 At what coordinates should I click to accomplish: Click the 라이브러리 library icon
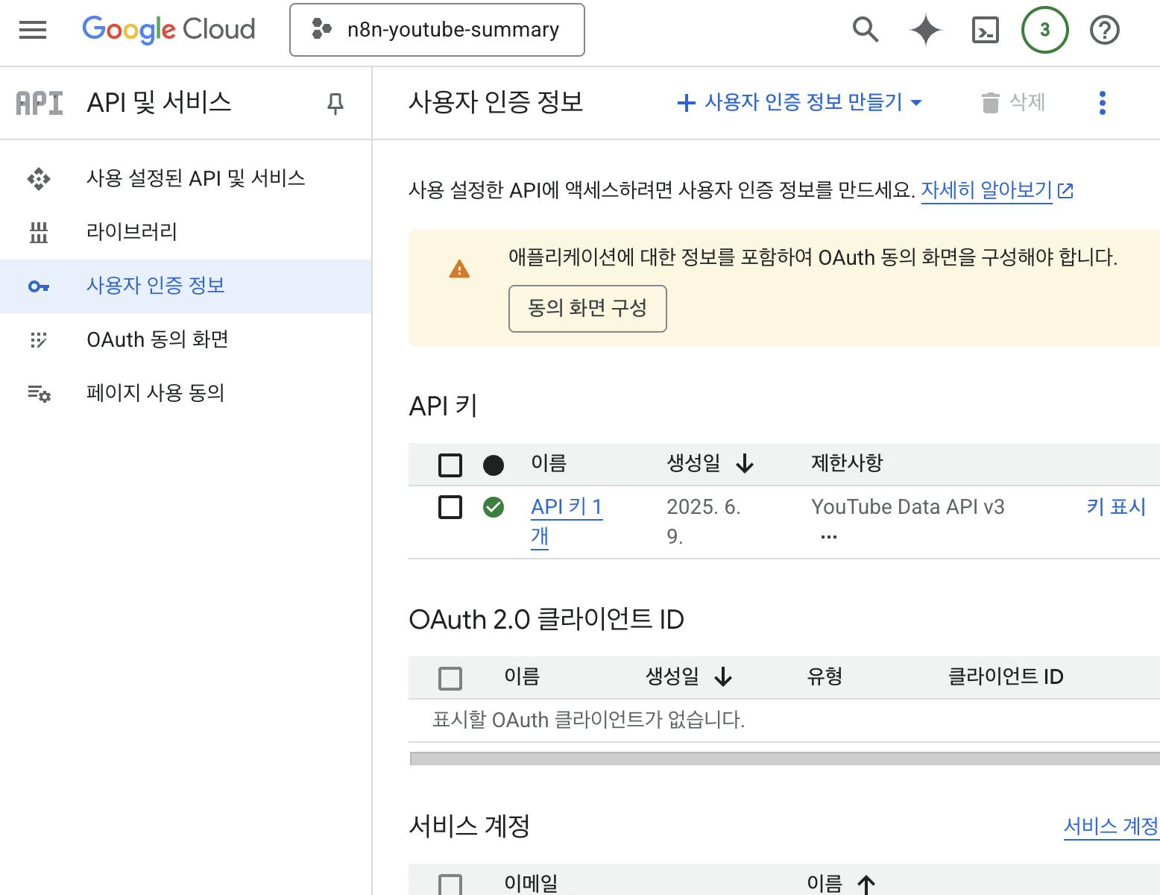(x=39, y=233)
